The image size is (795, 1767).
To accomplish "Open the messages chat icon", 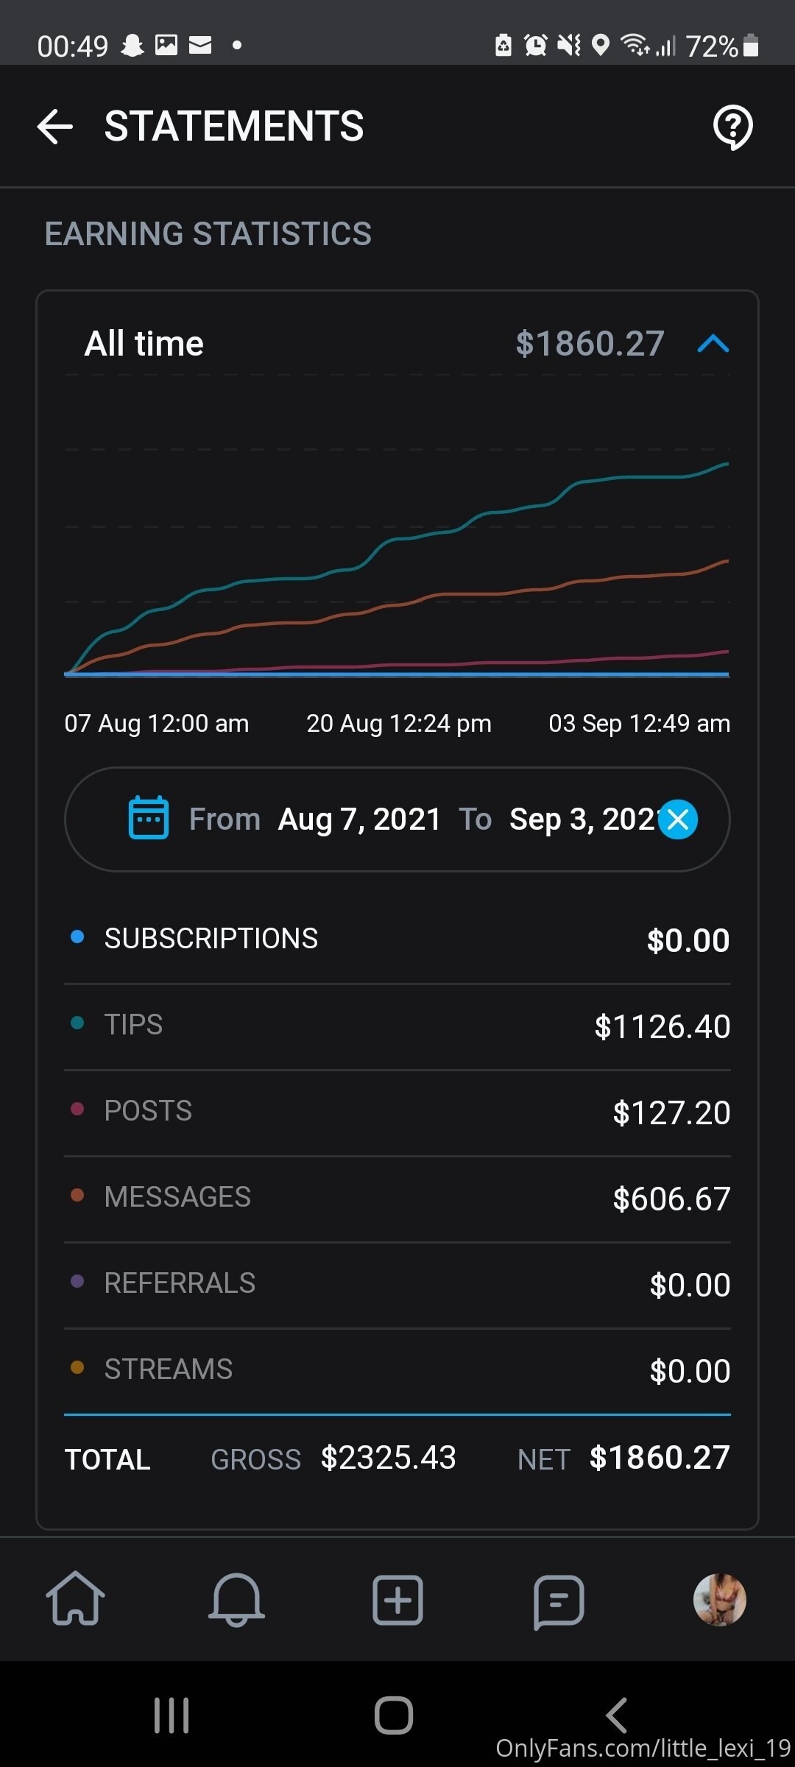I will 559,1599.
